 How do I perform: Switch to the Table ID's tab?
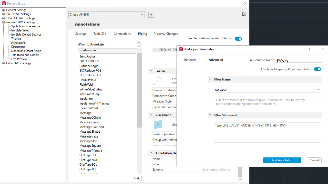[x=100, y=34]
